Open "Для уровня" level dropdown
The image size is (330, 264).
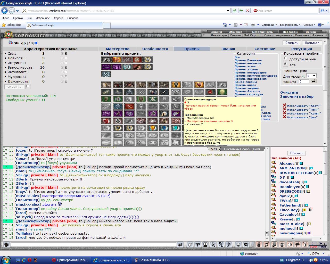tap(311, 76)
